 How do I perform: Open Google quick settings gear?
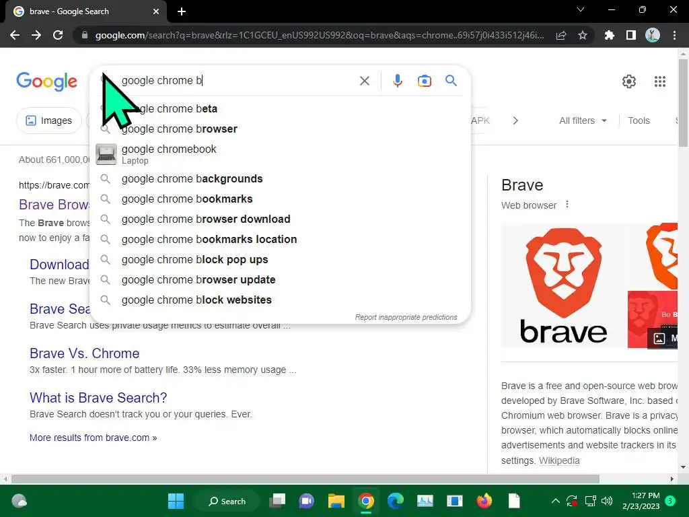click(629, 81)
